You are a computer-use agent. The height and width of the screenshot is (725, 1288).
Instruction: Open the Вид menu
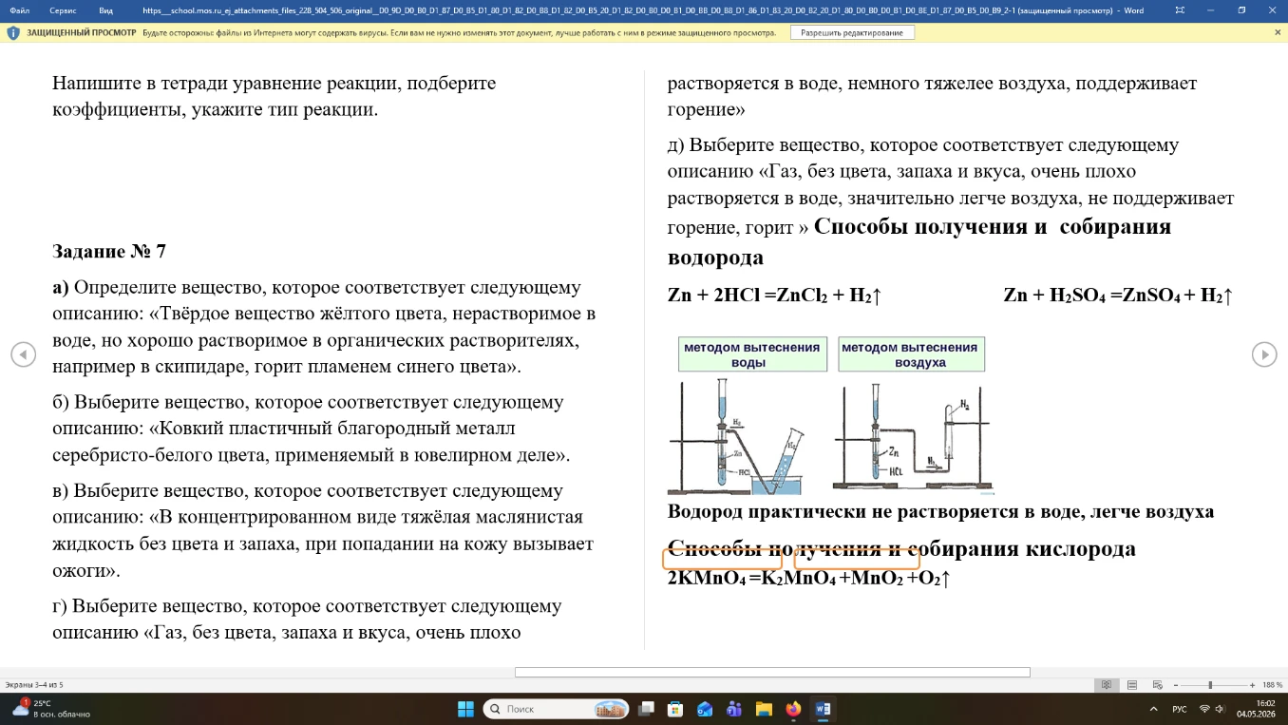(105, 10)
